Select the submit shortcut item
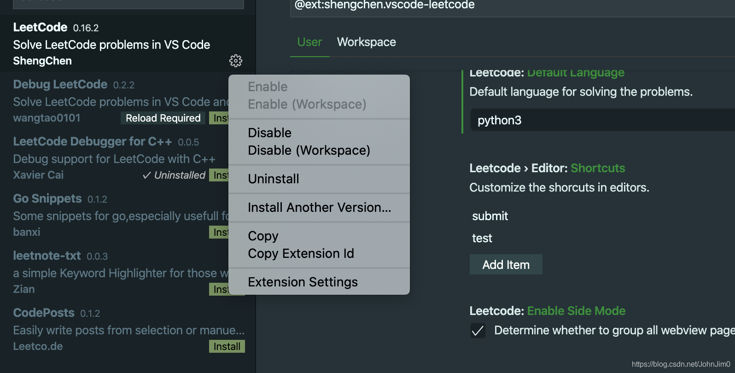This screenshot has width=735, height=373. (490, 216)
